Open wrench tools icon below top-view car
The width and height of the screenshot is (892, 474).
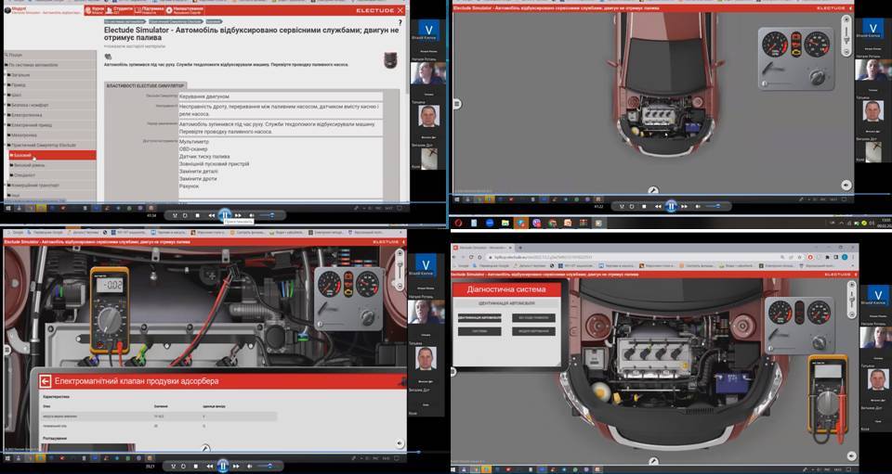pos(653,191)
